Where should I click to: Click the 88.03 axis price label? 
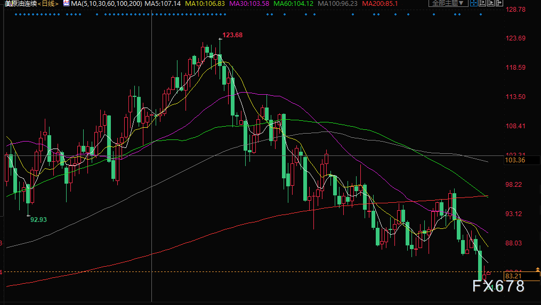[x=514, y=243]
